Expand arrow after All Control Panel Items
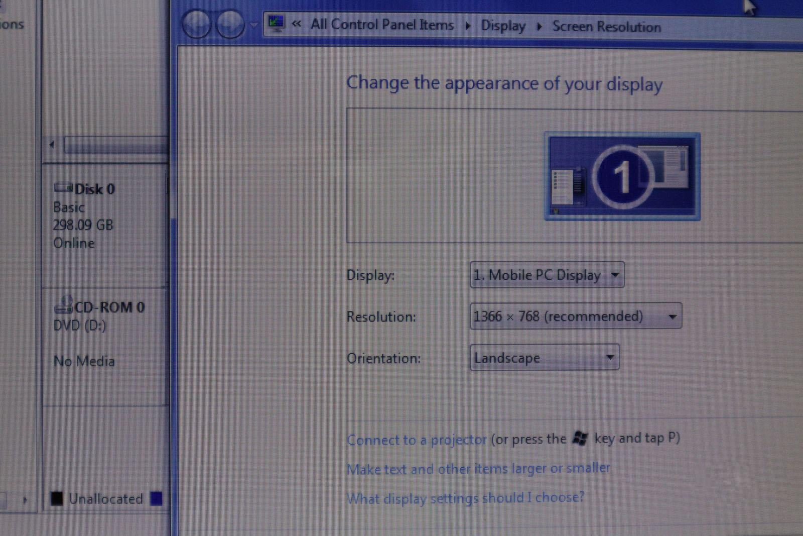The image size is (803, 536). (x=468, y=26)
